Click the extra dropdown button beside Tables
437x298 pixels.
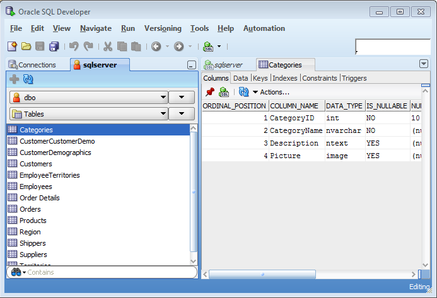tap(182, 114)
